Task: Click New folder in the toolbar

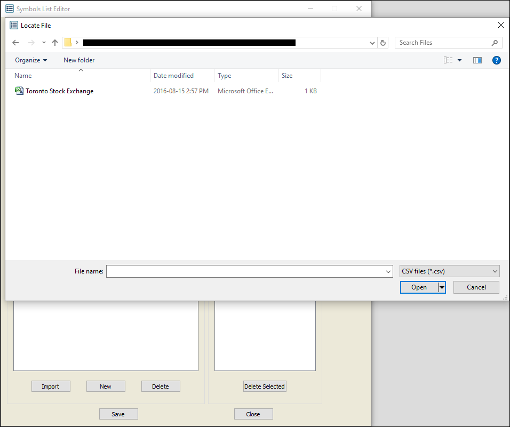Action: 79,60
